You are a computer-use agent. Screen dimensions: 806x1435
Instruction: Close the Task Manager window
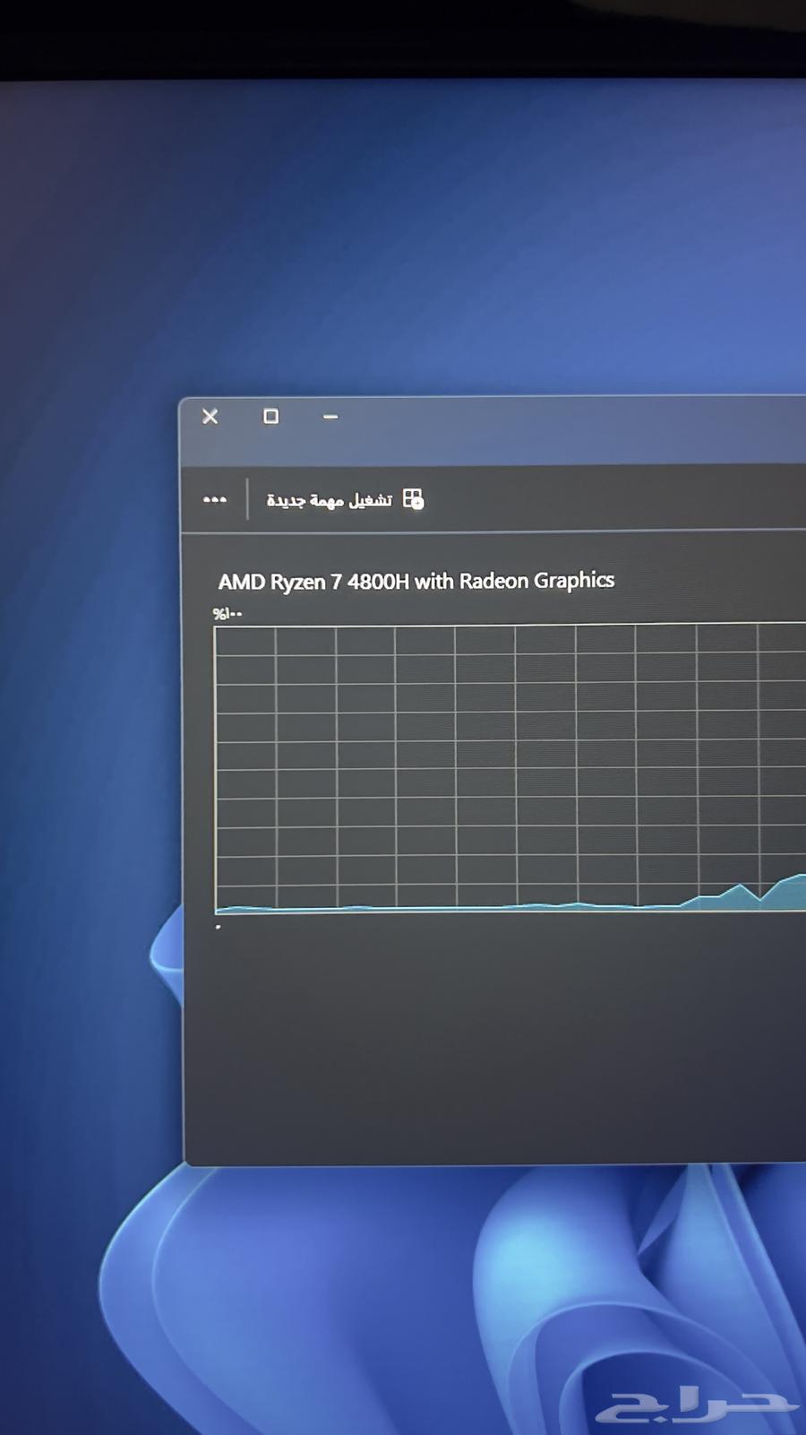point(210,417)
